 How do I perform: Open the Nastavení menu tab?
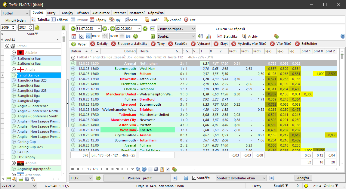pyautogui.click(x=137, y=13)
